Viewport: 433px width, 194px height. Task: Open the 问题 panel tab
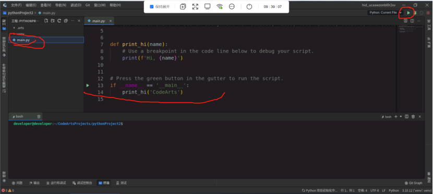point(17,183)
